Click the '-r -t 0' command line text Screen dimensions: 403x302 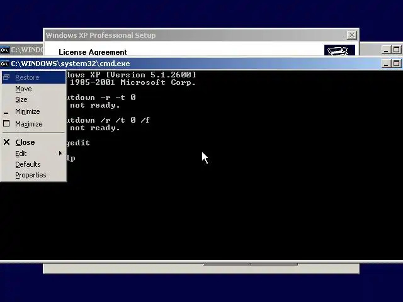click(x=118, y=98)
